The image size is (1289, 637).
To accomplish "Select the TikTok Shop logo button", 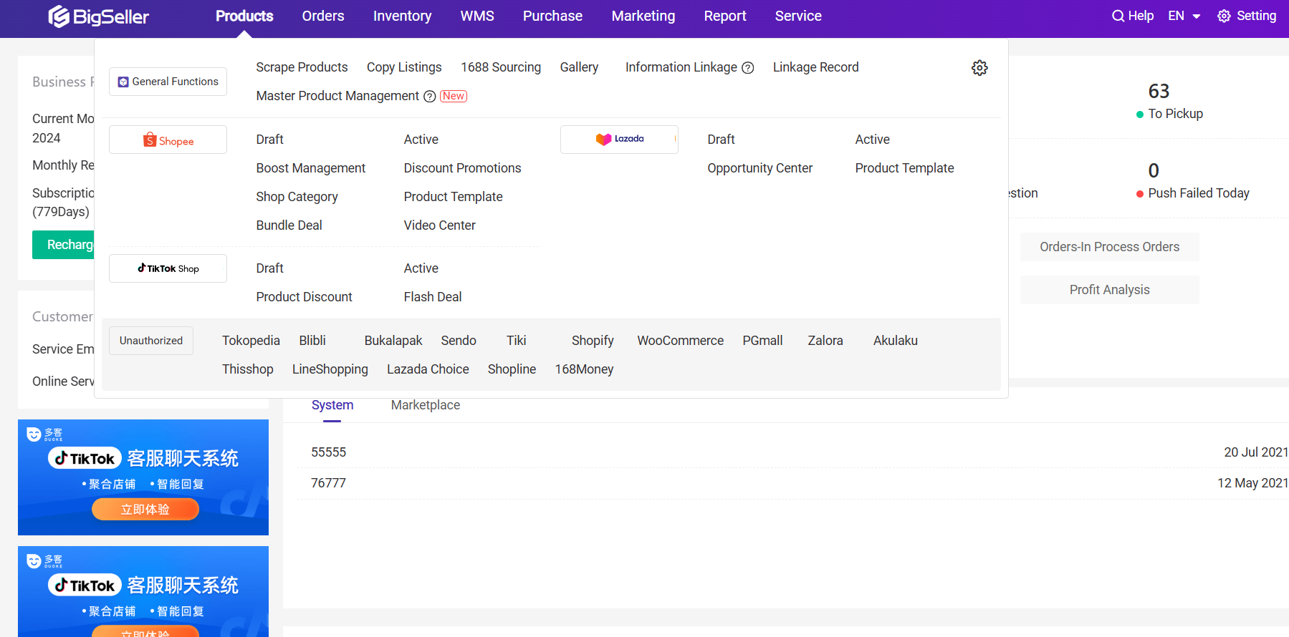I will (168, 268).
